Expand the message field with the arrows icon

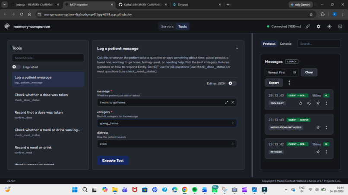[226, 102]
